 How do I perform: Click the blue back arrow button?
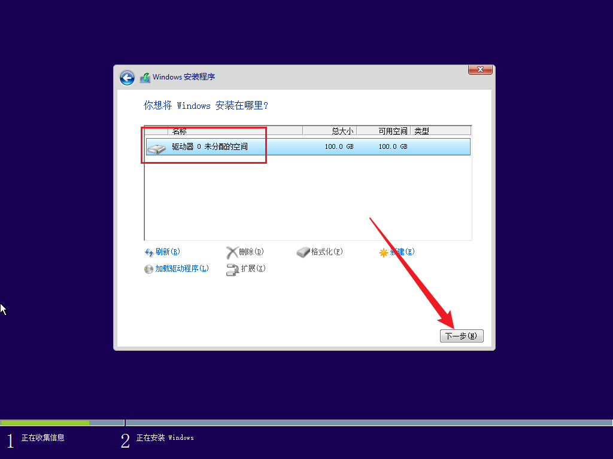point(127,78)
